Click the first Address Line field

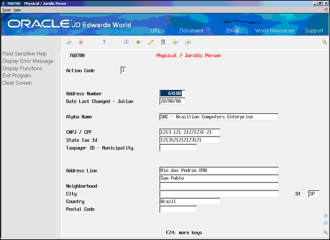[x=219, y=170]
